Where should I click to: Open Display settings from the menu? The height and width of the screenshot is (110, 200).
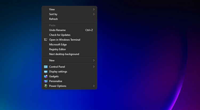click(x=69, y=72)
